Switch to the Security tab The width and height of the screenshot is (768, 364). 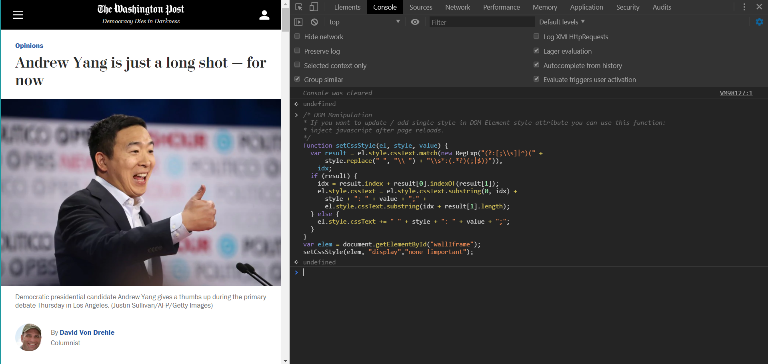coord(628,7)
